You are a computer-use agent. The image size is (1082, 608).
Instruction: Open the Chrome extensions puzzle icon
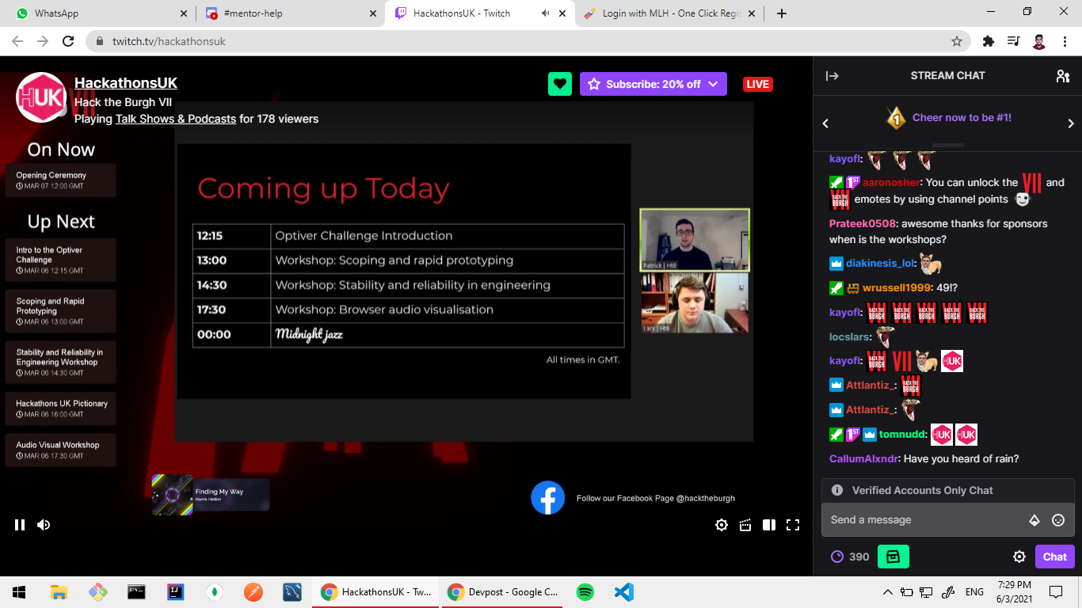pyautogui.click(x=988, y=41)
